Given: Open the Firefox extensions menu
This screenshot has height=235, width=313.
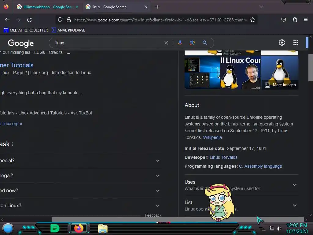Looking at the screenshot, I should click(x=295, y=20).
